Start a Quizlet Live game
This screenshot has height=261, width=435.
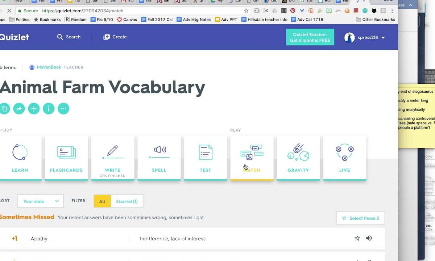(x=345, y=158)
